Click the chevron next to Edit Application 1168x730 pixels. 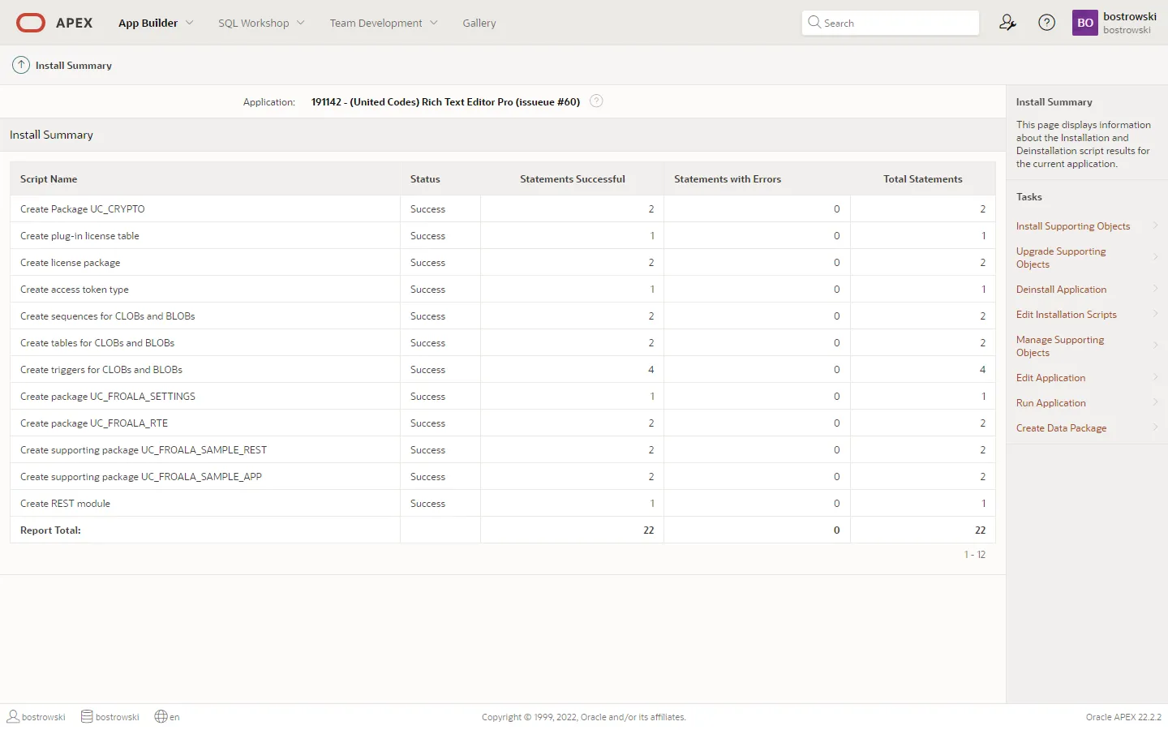coord(1155,377)
